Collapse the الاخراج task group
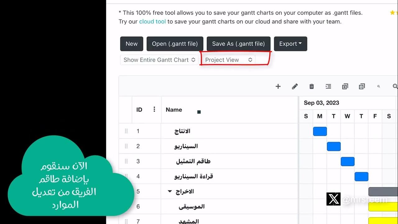 pos(169,191)
